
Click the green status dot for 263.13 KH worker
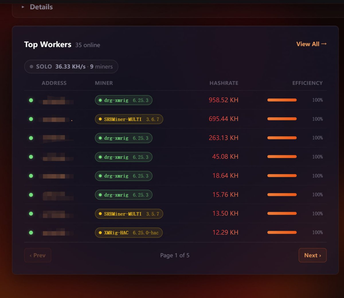pos(31,138)
